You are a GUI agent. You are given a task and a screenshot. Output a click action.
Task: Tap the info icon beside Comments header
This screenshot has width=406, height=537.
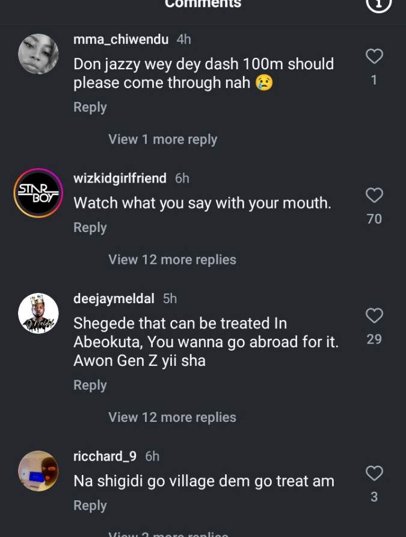(x=379, y=4)
